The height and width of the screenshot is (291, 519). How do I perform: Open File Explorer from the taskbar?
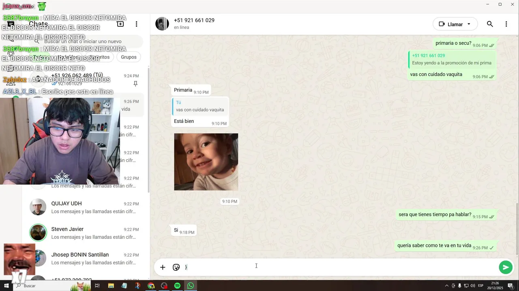click(x=111, y=286)
